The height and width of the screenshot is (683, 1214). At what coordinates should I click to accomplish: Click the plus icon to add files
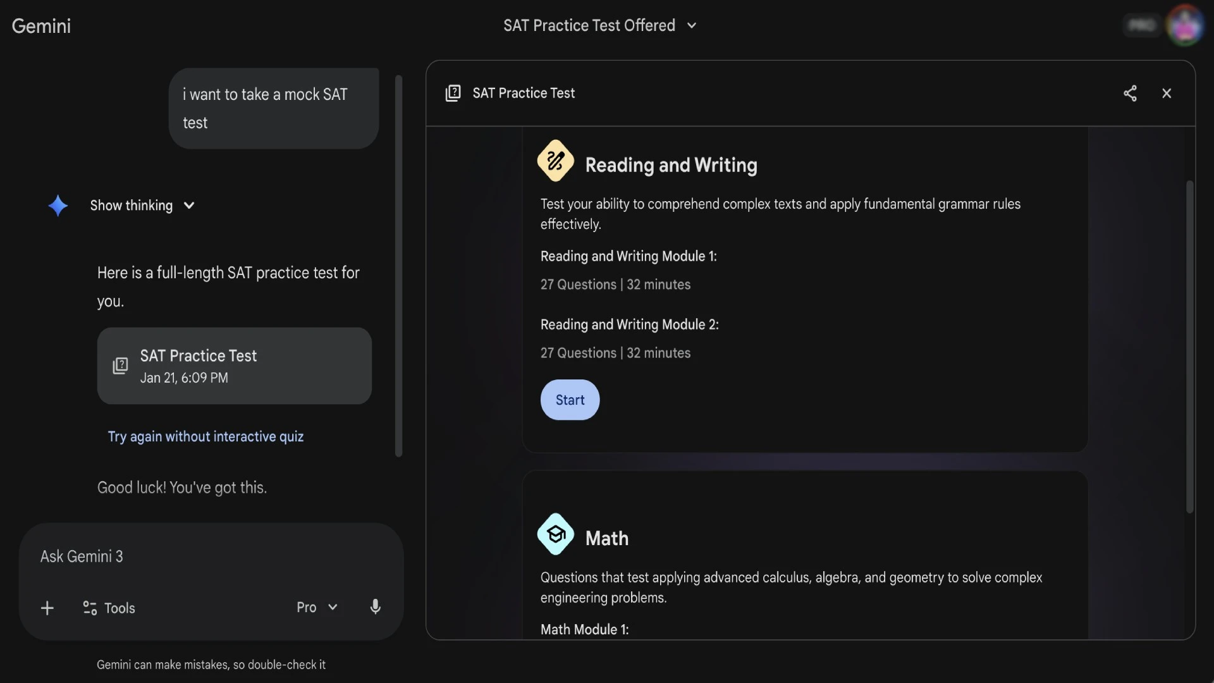pyautogui.click(x=47, y=608)
